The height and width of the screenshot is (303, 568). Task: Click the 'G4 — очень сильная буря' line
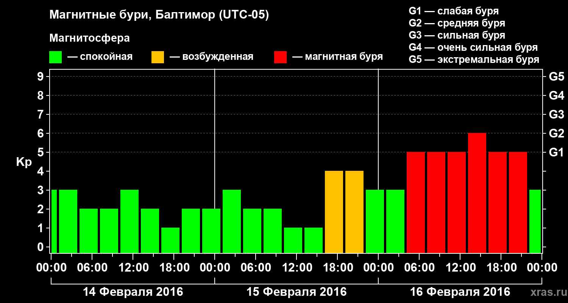click(473, 47)
